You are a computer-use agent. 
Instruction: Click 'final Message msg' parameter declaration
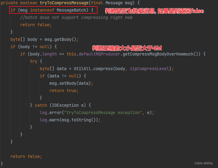pos(112,3)
